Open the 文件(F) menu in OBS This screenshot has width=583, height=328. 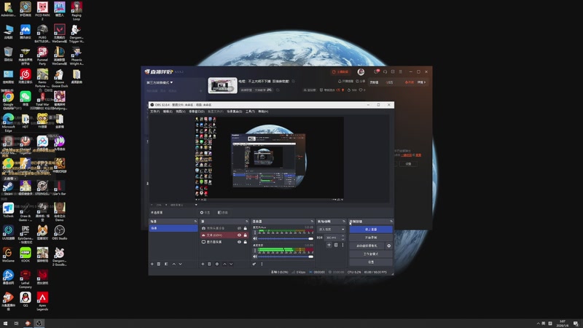tap(154, 112)
